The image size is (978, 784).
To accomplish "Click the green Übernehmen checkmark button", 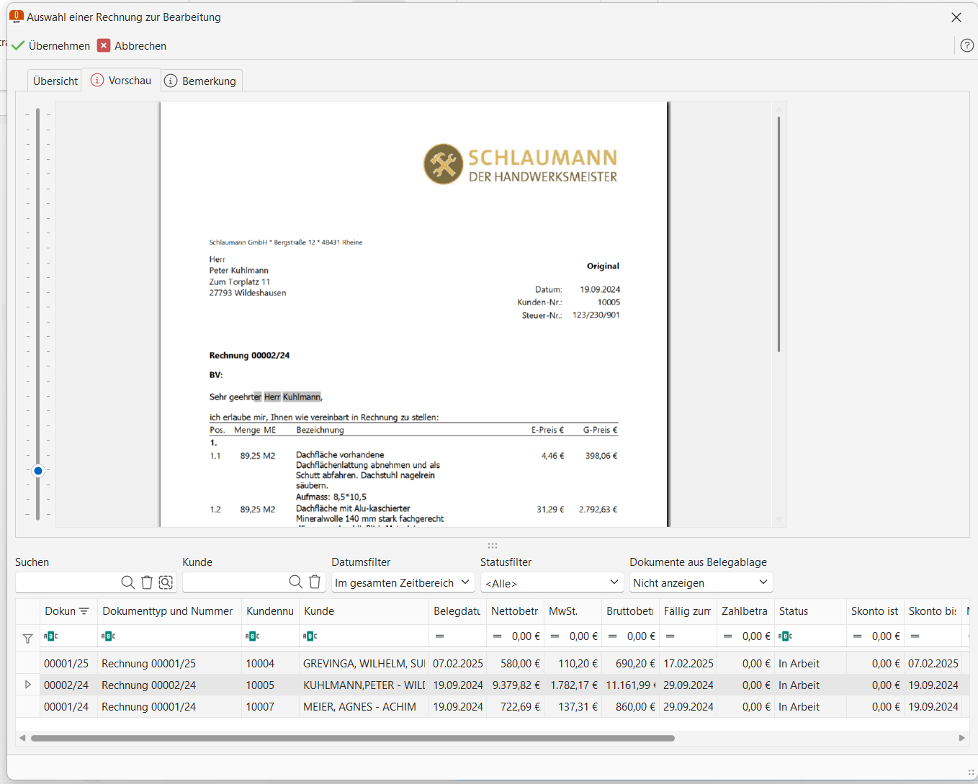I will 50,45.
